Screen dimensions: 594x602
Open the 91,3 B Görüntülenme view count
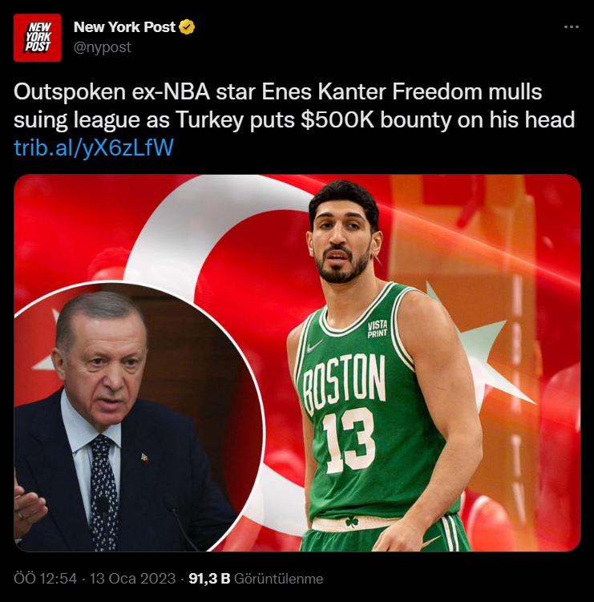click(256, 579)
